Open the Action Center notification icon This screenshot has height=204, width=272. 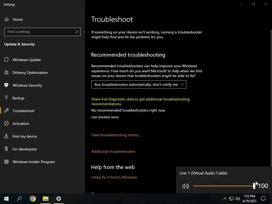[x=263, y=199]
